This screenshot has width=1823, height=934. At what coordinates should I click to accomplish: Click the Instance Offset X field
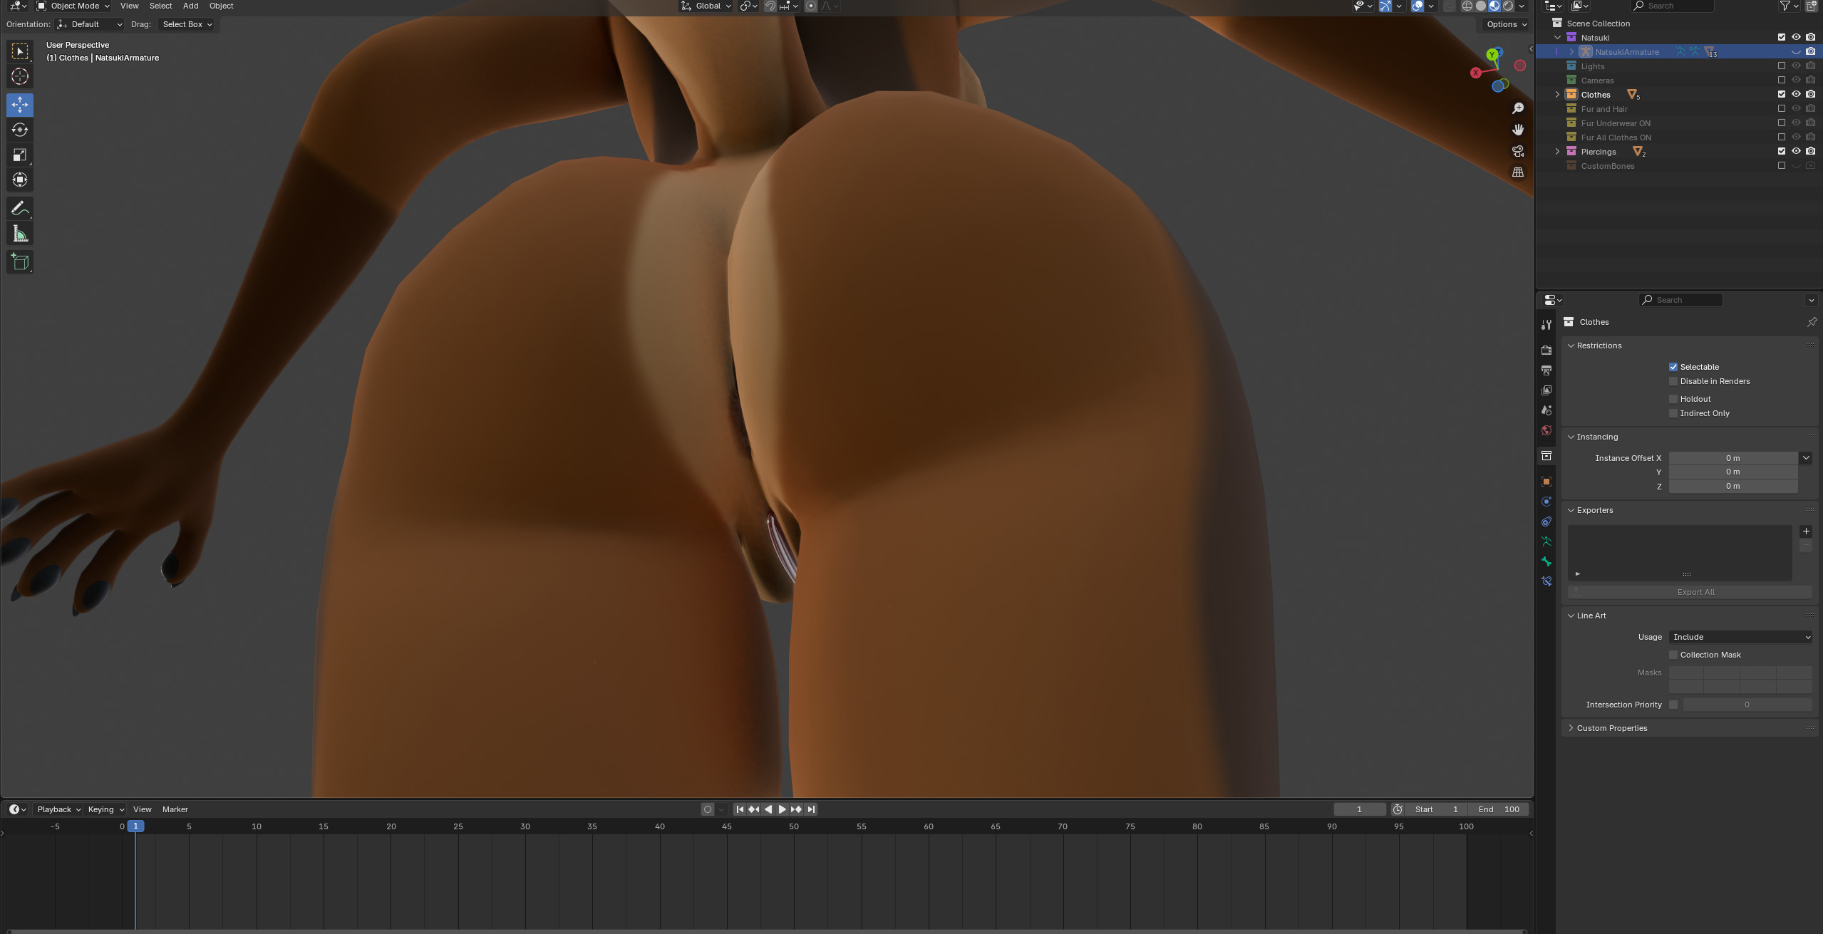[x=1732, y=458]
